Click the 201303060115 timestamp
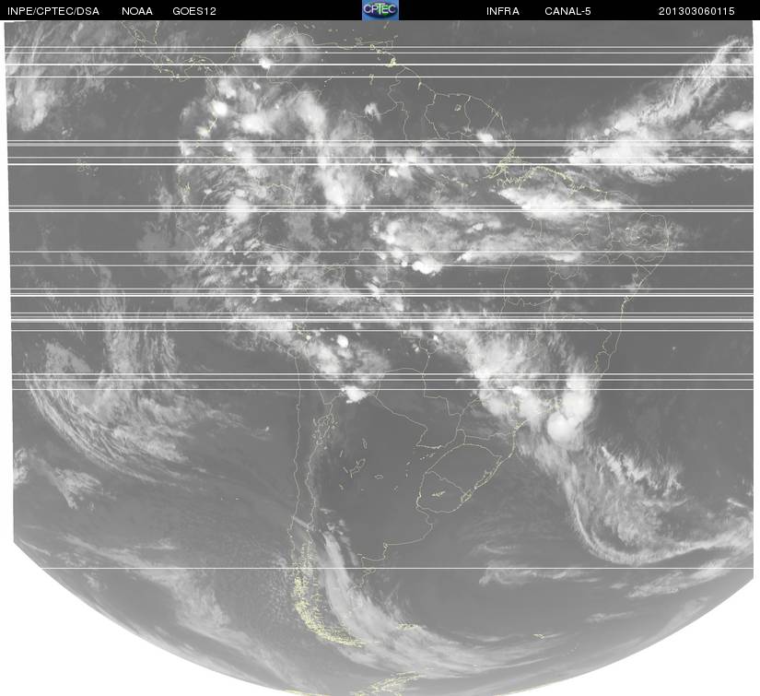This screenshot has height=696, width=760. click(696, 11)
